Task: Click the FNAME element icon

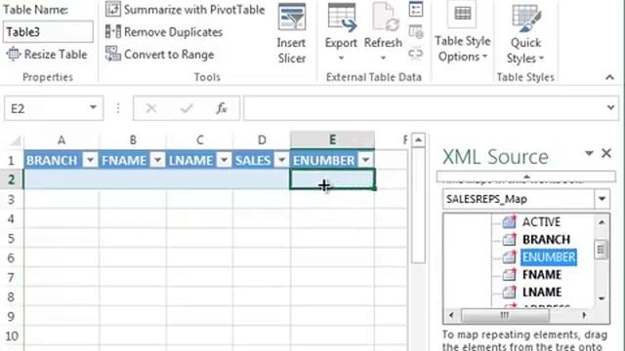Action: click(x=510, y=274)
